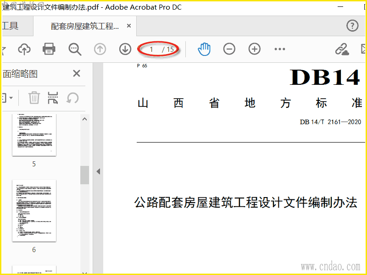Print the document with printer icon
Image resolution: width=367 pixels, height=275 pixels.
(49, 49)
